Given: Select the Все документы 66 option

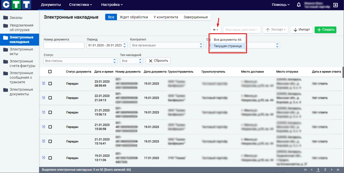Looking at the screenshot, I should 228,40.
